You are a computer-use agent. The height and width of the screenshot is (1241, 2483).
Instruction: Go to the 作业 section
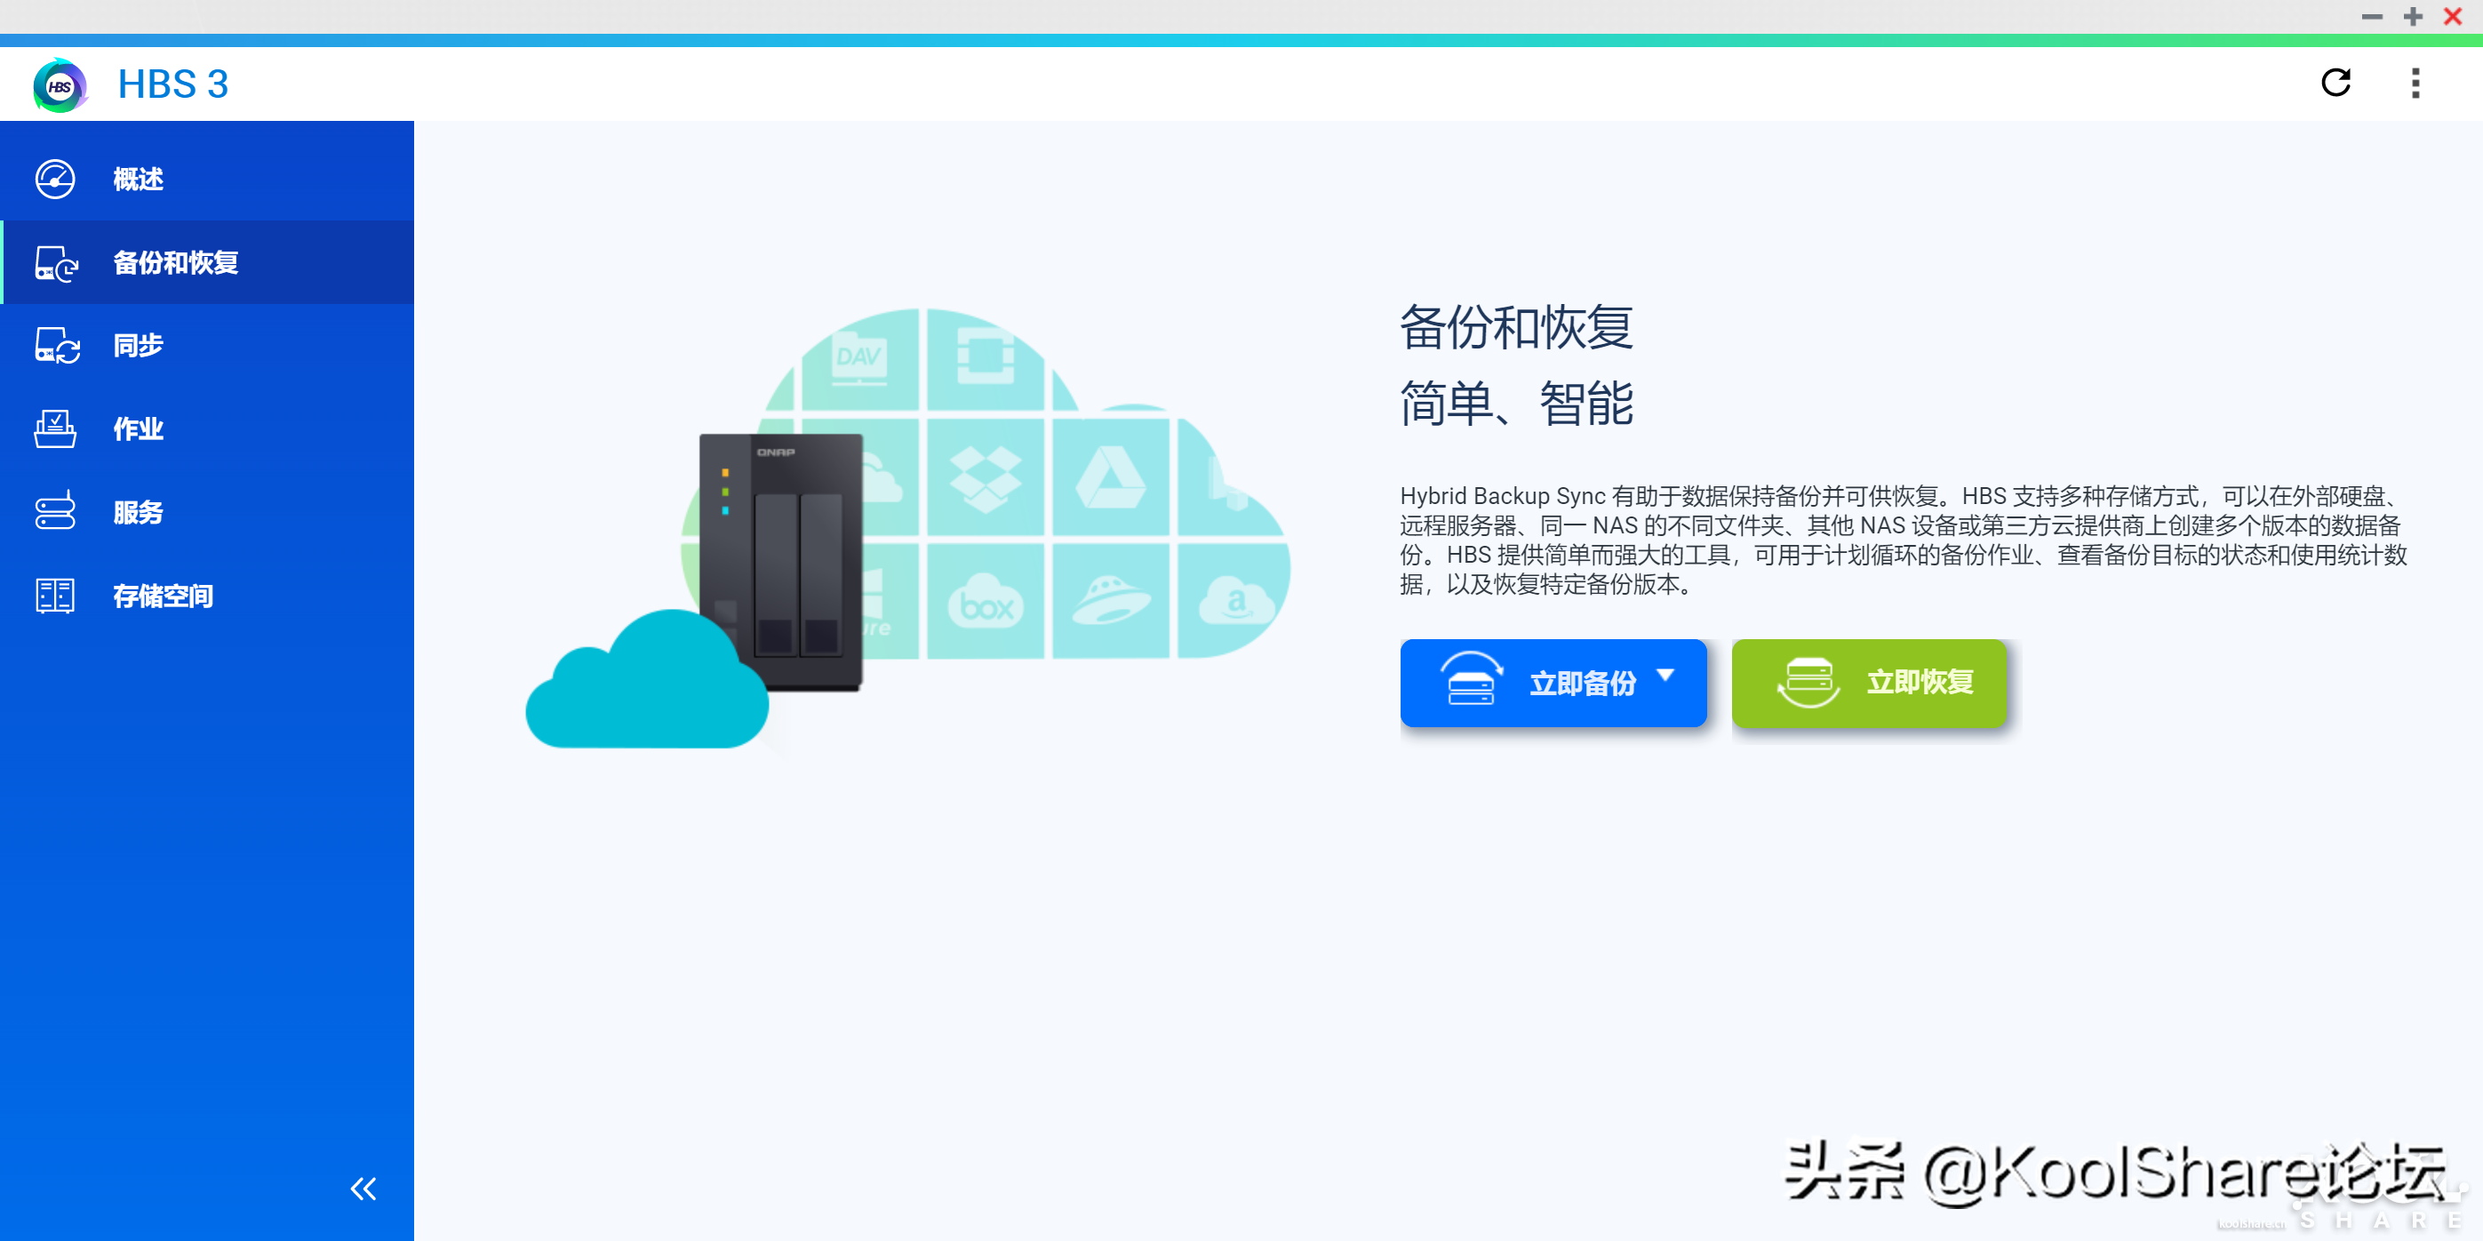139,429
